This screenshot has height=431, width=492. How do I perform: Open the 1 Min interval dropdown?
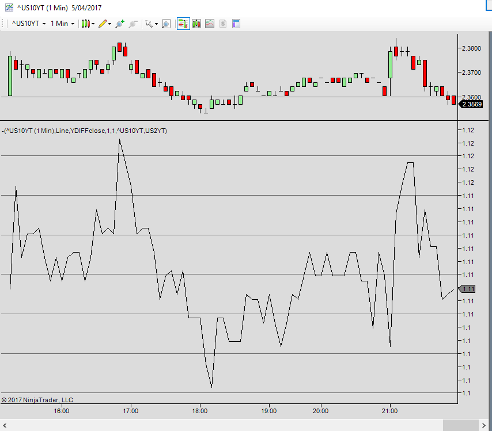(x=62, y=24)
